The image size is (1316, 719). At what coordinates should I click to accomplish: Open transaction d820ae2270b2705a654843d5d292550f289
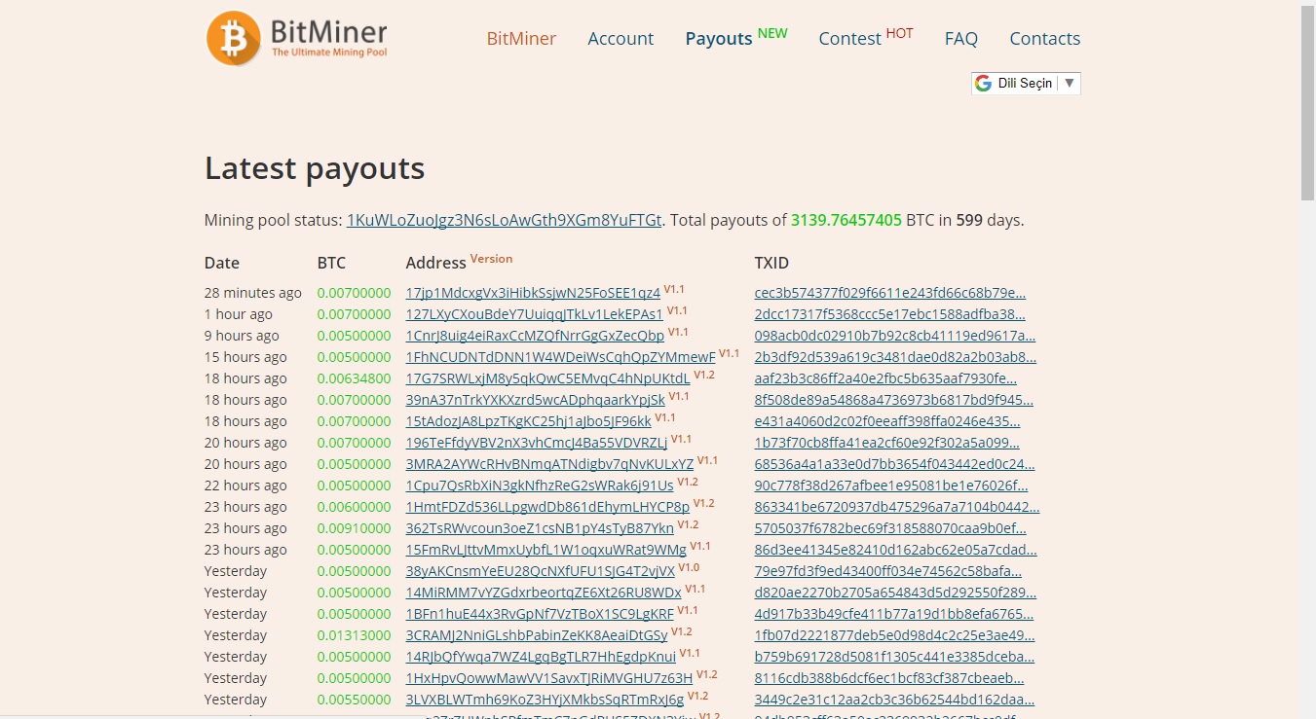895,593
